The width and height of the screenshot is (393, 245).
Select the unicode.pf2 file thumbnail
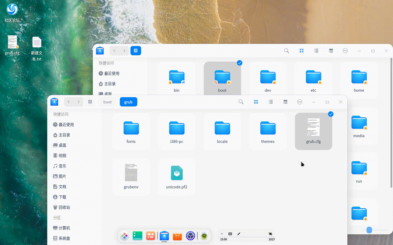pos(177,173)
